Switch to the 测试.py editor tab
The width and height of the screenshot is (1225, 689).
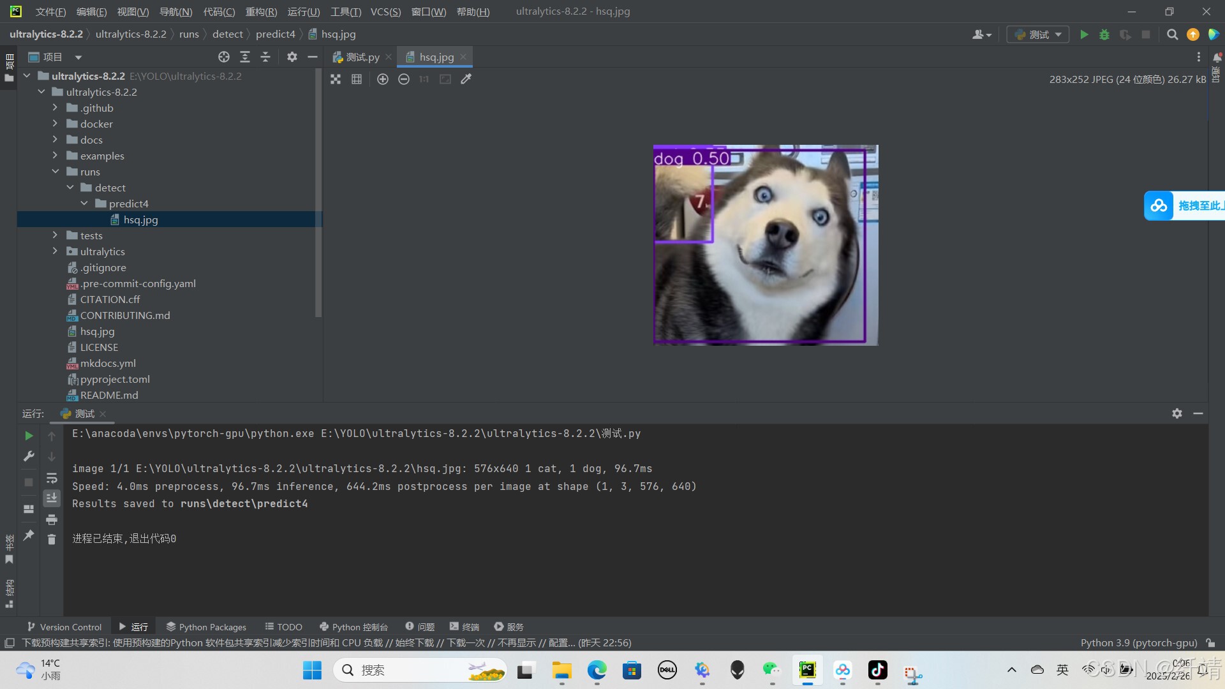point(362,57)
